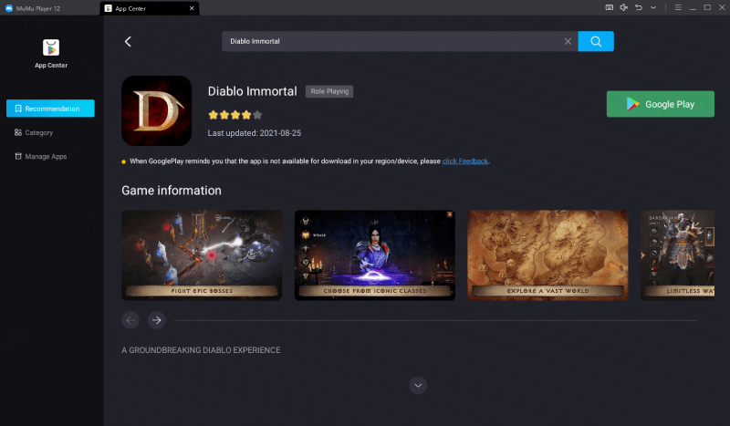Click the Role Playing tag
The width and height of the screenshot is (730, 426).
329,91
